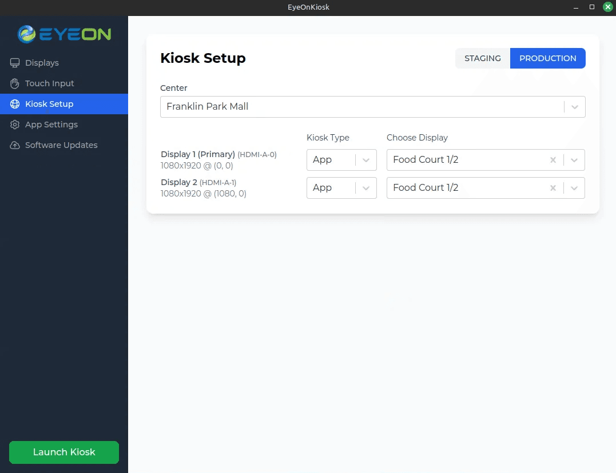Switch to the STAGING environment tab

tap(482, 58)
